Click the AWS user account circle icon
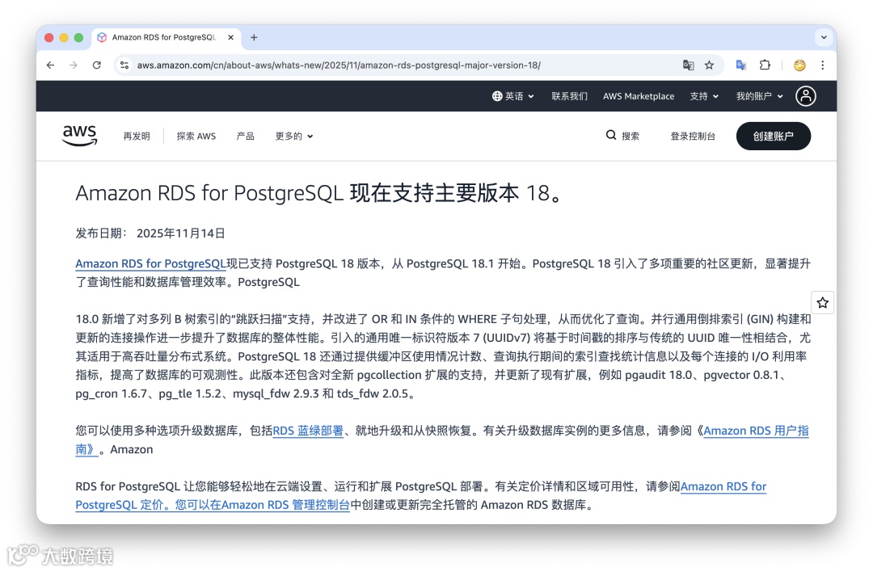 [806, 95]
